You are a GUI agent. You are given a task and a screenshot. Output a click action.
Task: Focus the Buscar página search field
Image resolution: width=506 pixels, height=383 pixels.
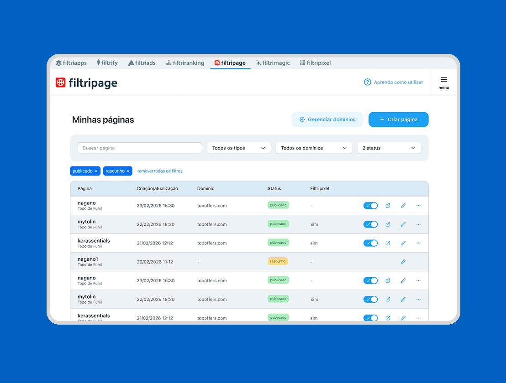coord(140,148)
